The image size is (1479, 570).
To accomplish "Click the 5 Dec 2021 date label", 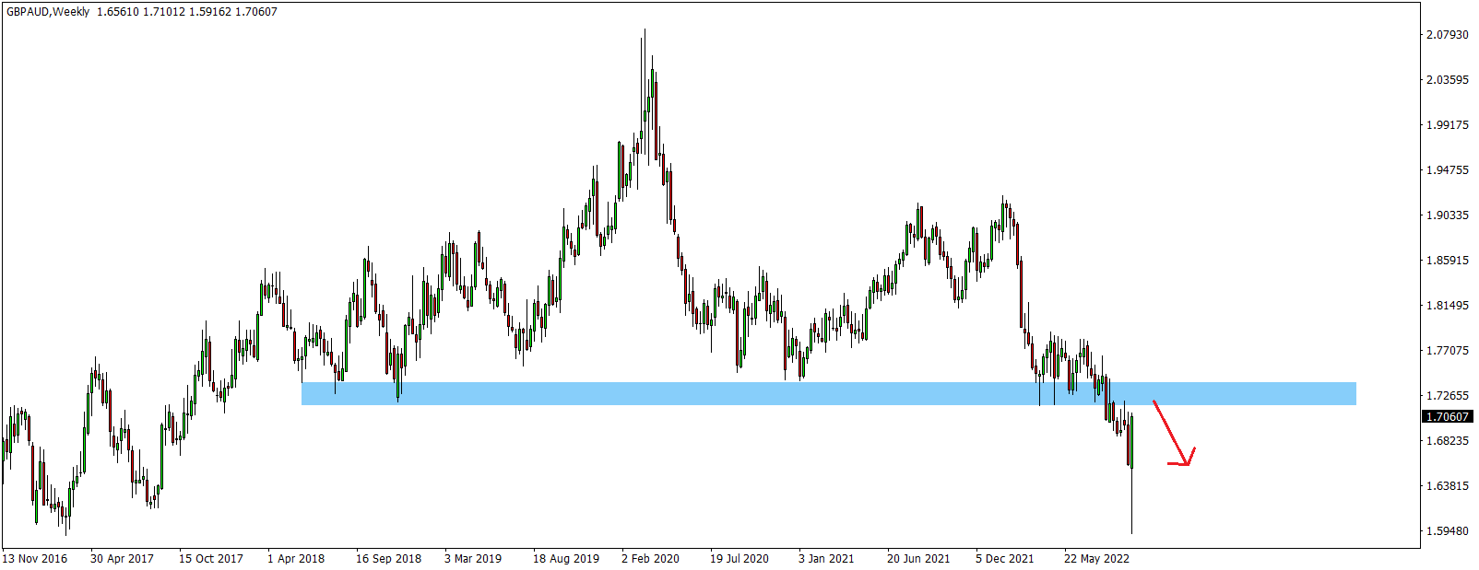I will [1005, 559].
